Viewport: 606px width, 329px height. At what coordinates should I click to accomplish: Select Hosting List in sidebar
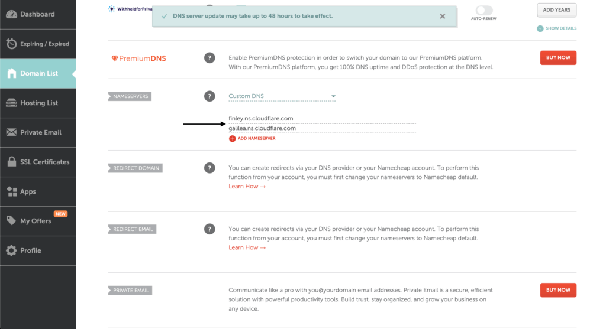pyautogui.click(x=37, y=103)
